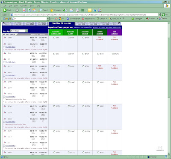Screen dimensions: 171x159
Task: Select Economy Flexible fare for flight 595
Action: tap(83, 54)
